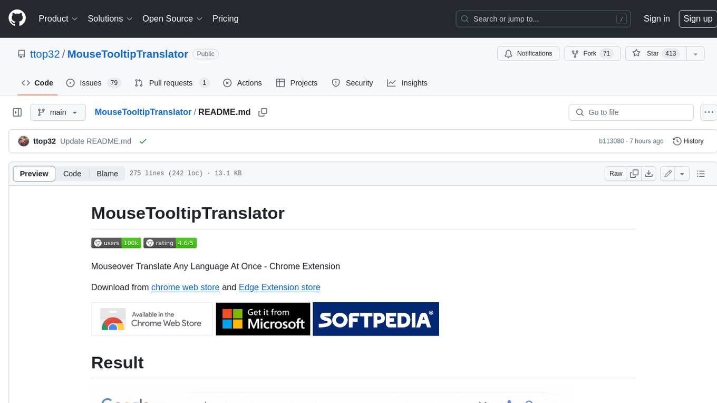Go to the GitHub homepage logo
Image resolution: width=717 pixels, height=403 pixels.
[17, 18]
